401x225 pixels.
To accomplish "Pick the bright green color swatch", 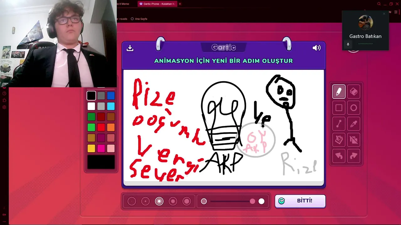I will tap(91, 127).
